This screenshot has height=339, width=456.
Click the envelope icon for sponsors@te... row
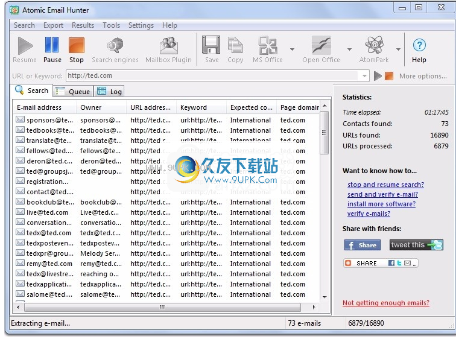pyautogui.click(x=20, y=119)
